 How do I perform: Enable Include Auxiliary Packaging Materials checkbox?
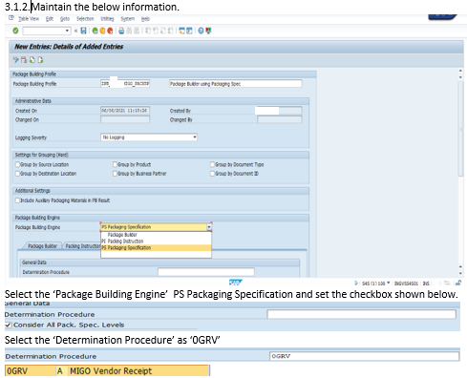(17, 200)
